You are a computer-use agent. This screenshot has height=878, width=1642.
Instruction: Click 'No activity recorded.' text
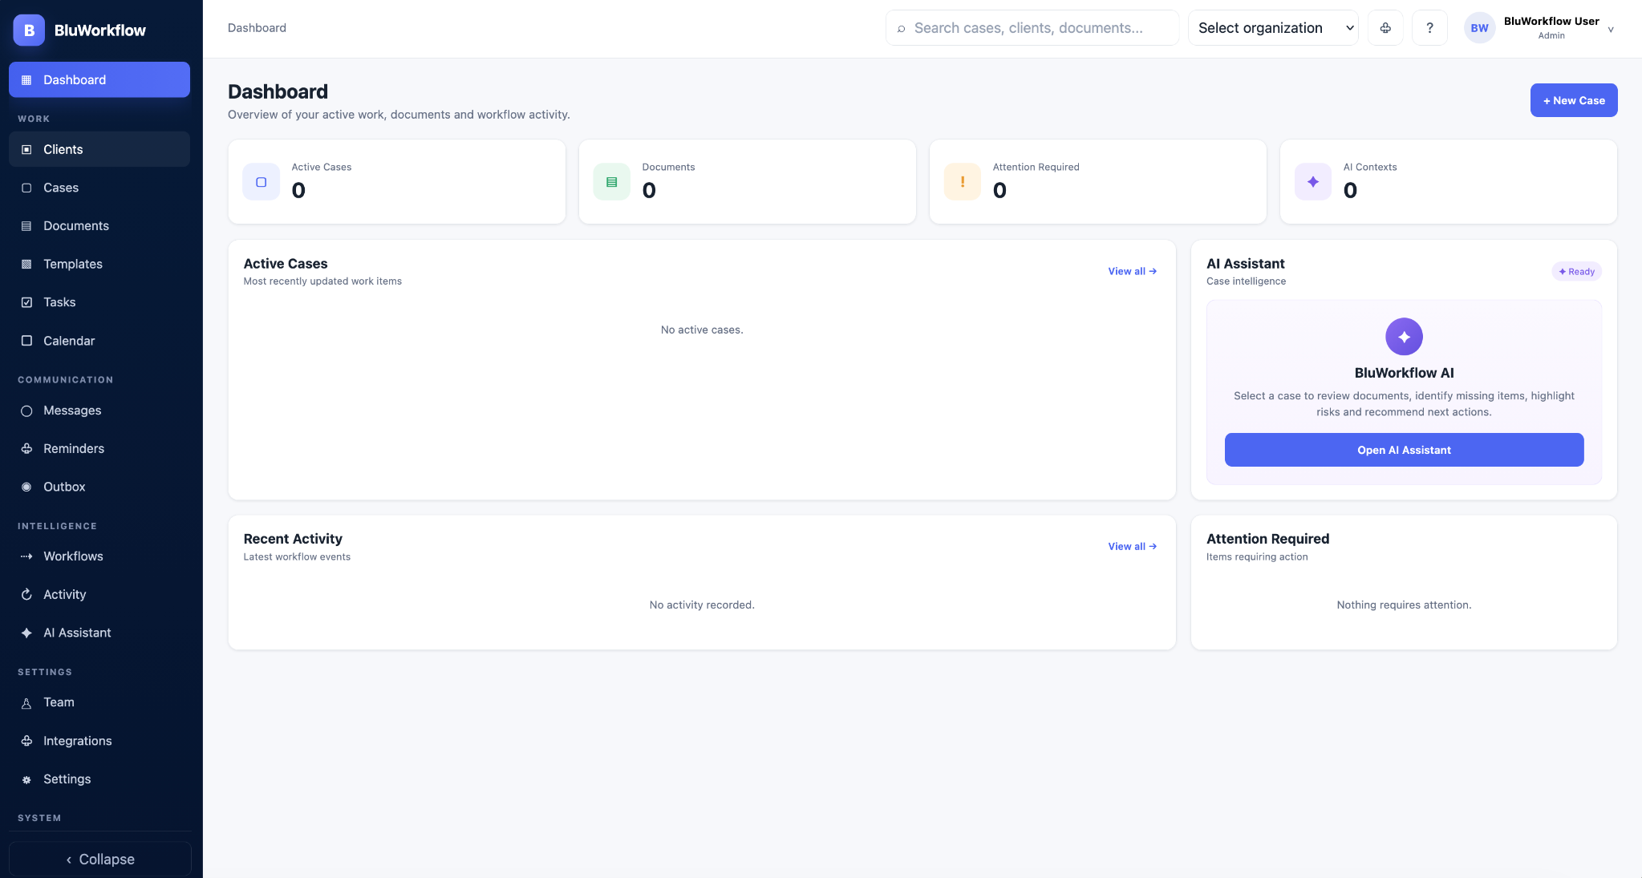coord(702,605)
